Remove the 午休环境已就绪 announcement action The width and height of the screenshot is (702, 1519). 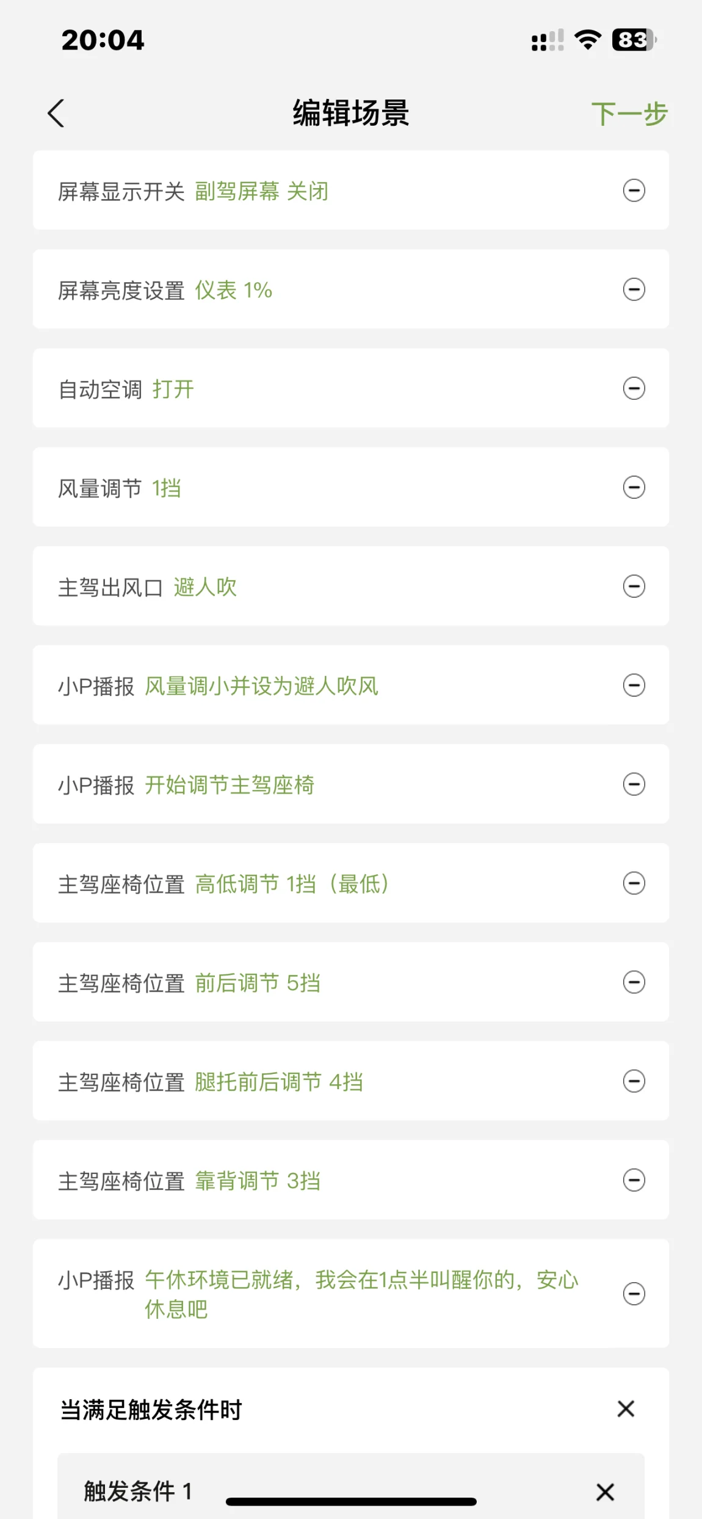coord(634,1293)
